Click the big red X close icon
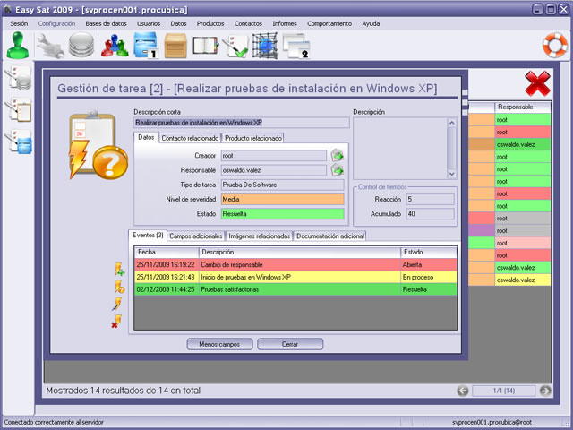This screenshot has height=430, width=573. [537, 83]
